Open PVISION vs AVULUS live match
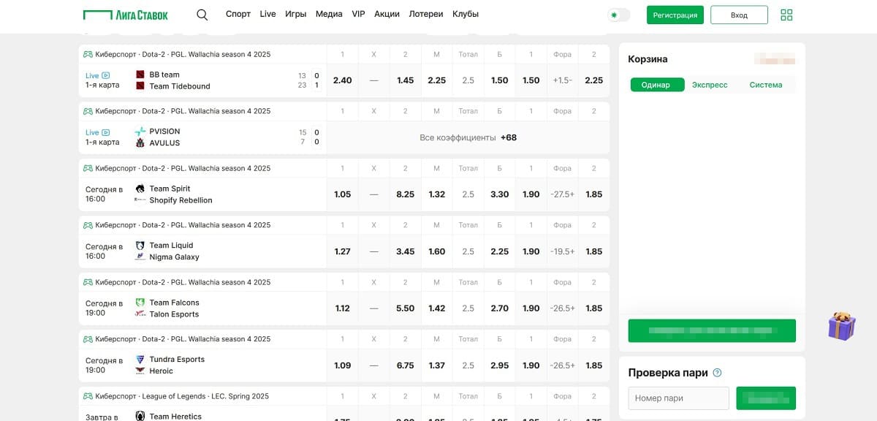Screen dimensions: 877x421 click(x=202, y=137)
